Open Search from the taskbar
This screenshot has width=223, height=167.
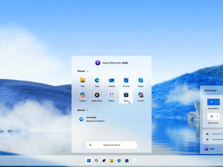pyautogui.click(x=96, y=160)
